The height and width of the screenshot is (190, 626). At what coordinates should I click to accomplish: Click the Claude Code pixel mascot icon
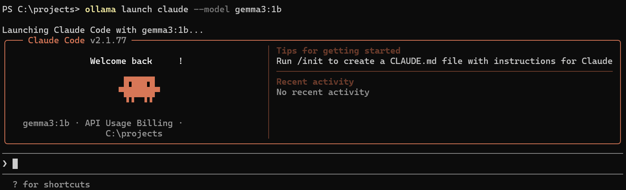(x=139, y=89)
